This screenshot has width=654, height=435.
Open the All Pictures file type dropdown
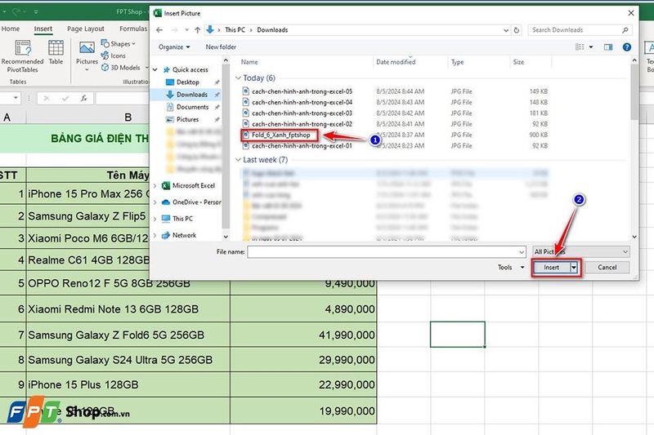(581, 252)
